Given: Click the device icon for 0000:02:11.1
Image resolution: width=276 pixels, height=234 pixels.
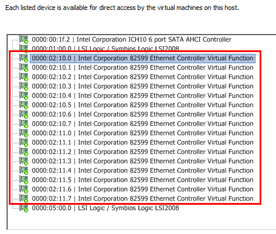Looking at the screenshot, I should 24,142.
